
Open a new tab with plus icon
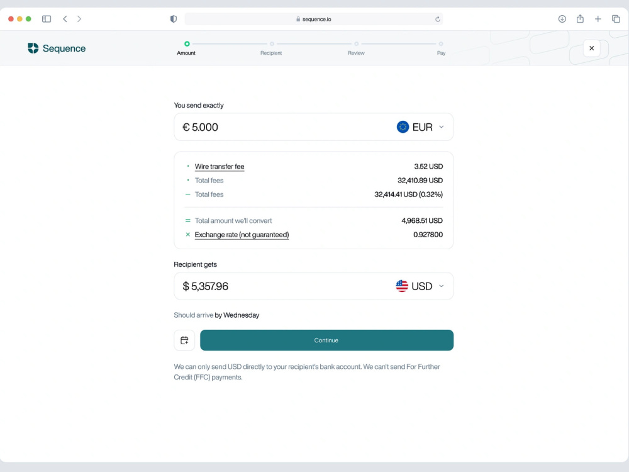598,19
